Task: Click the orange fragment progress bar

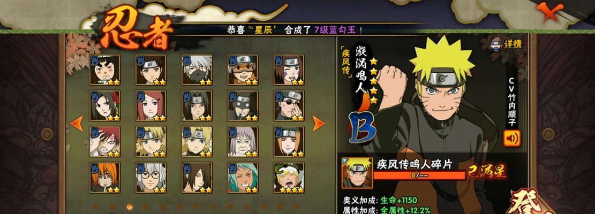Action: coord(419,175)
